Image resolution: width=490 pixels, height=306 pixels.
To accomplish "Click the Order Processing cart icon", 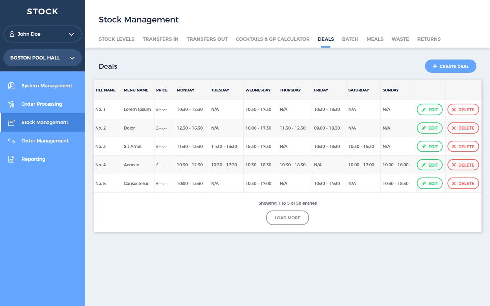I will pos(11,104).
